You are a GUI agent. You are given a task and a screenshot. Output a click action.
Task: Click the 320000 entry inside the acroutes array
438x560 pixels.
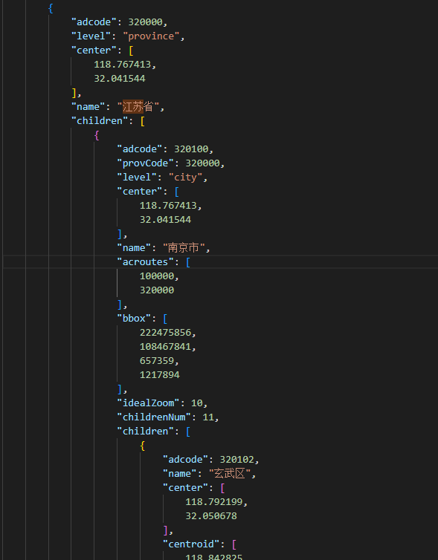tap(157, 290)
